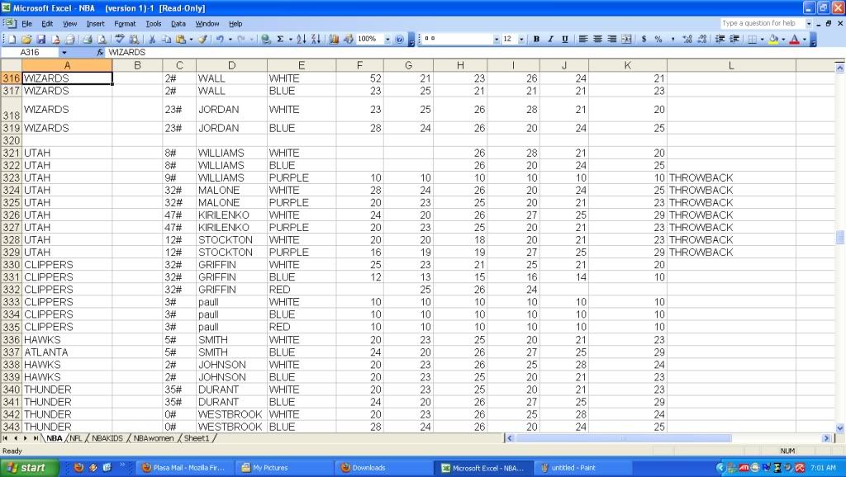This screenshot has width=846, height=477.
Task: Select column D header
Action: (x=231, y=65)
